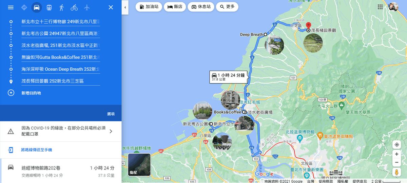
Task: Toggle satellite view layer
Action: point(139,165)
